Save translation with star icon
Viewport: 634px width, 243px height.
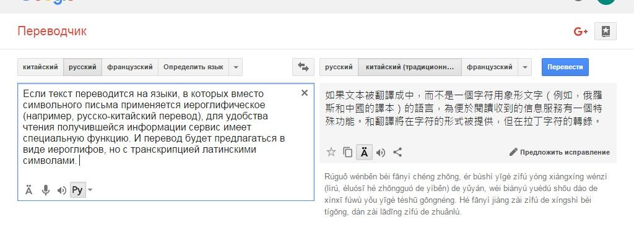(331, 152)
